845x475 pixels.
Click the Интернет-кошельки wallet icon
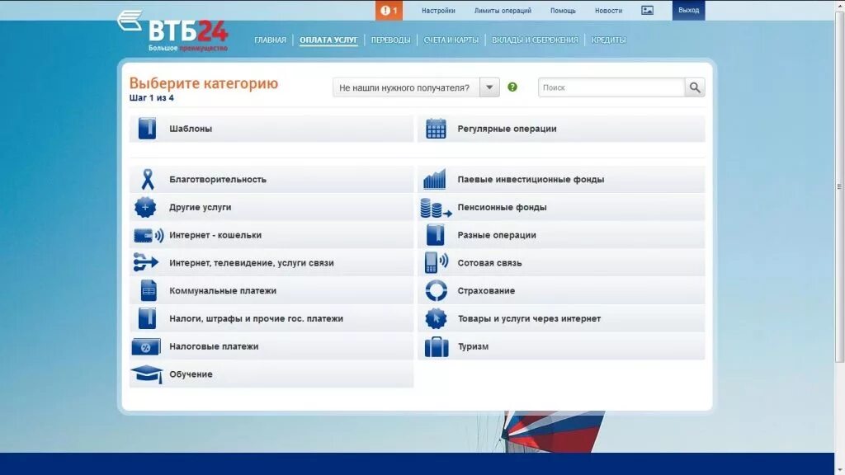145,234
